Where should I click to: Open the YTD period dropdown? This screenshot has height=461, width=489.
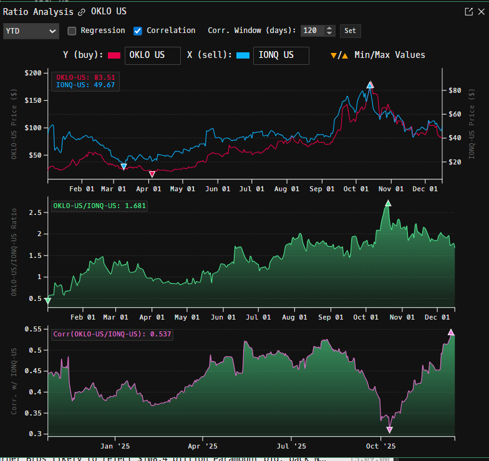(31, 31)
